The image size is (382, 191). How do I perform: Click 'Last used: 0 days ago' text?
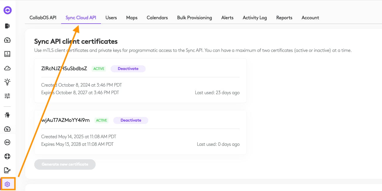tap(218, 144)
